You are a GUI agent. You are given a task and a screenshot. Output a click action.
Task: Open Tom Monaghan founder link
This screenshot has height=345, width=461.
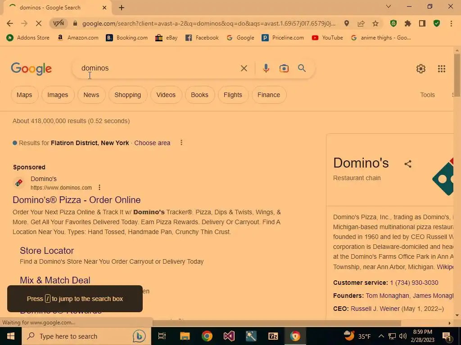point(387,296)
